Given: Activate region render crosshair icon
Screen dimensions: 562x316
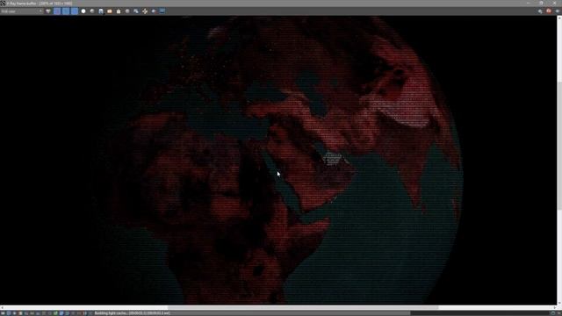Looking at the screenshot, I should tap(145, 11).
